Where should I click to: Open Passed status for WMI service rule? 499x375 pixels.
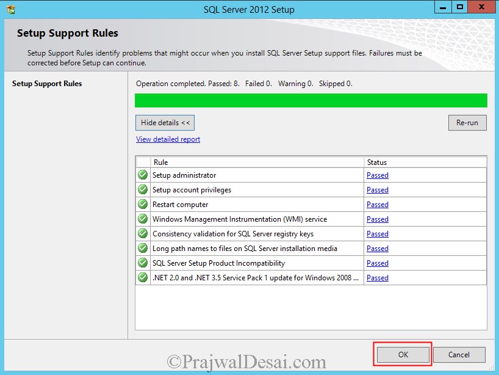point(378,219)
